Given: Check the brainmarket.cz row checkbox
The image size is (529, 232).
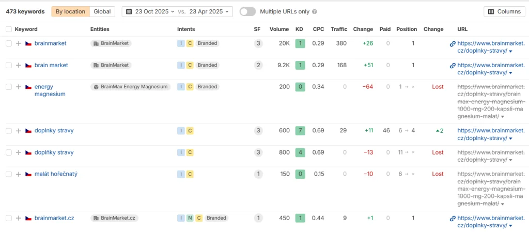Looking at the screenshot, I should (x=9, y=218).
